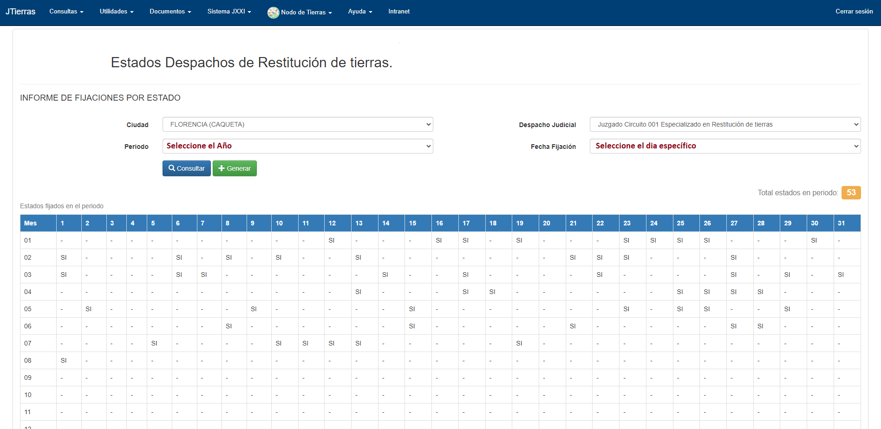Screen dimensions: 881x429
Task: Click the JTierras brand logo
Action: point(20,12)
